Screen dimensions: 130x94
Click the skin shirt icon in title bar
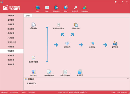pos(116,2)
